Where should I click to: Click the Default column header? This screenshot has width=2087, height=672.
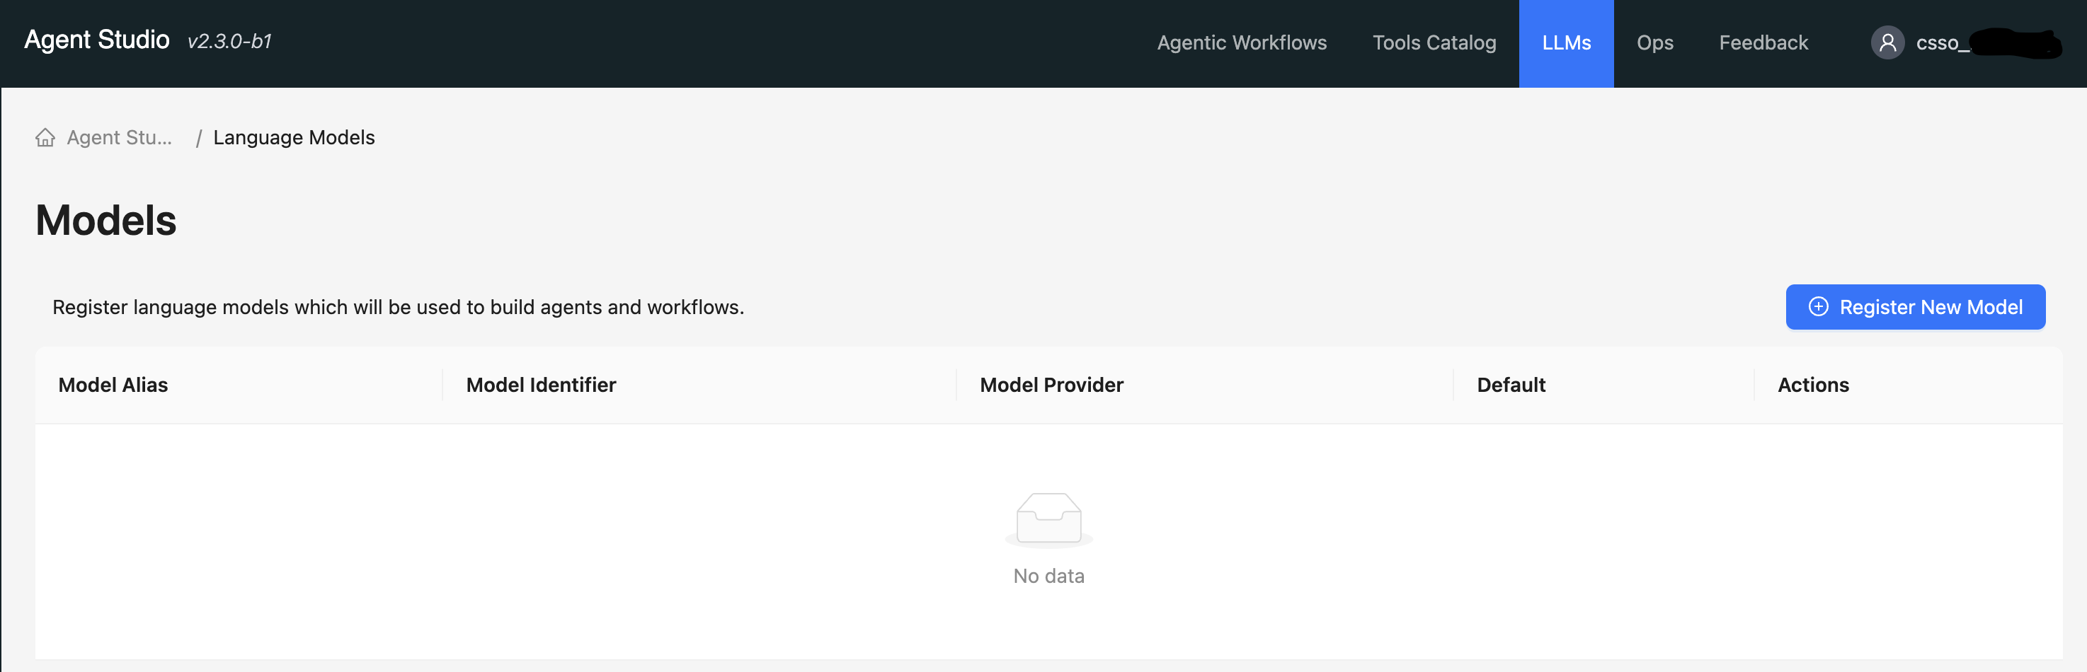(1510, 386)
